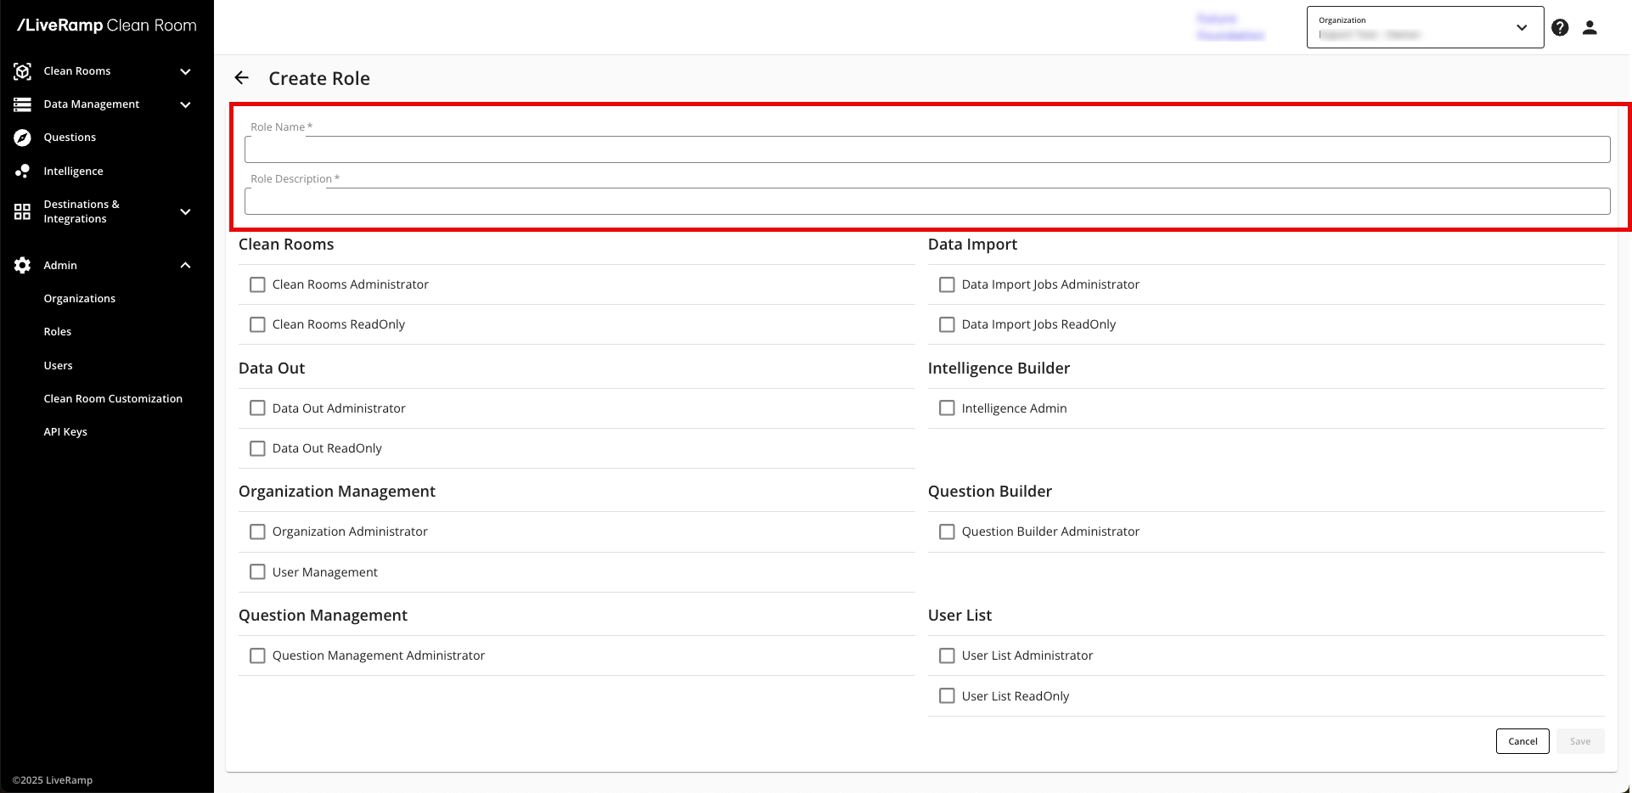Click the Data Import section heading

972,245
